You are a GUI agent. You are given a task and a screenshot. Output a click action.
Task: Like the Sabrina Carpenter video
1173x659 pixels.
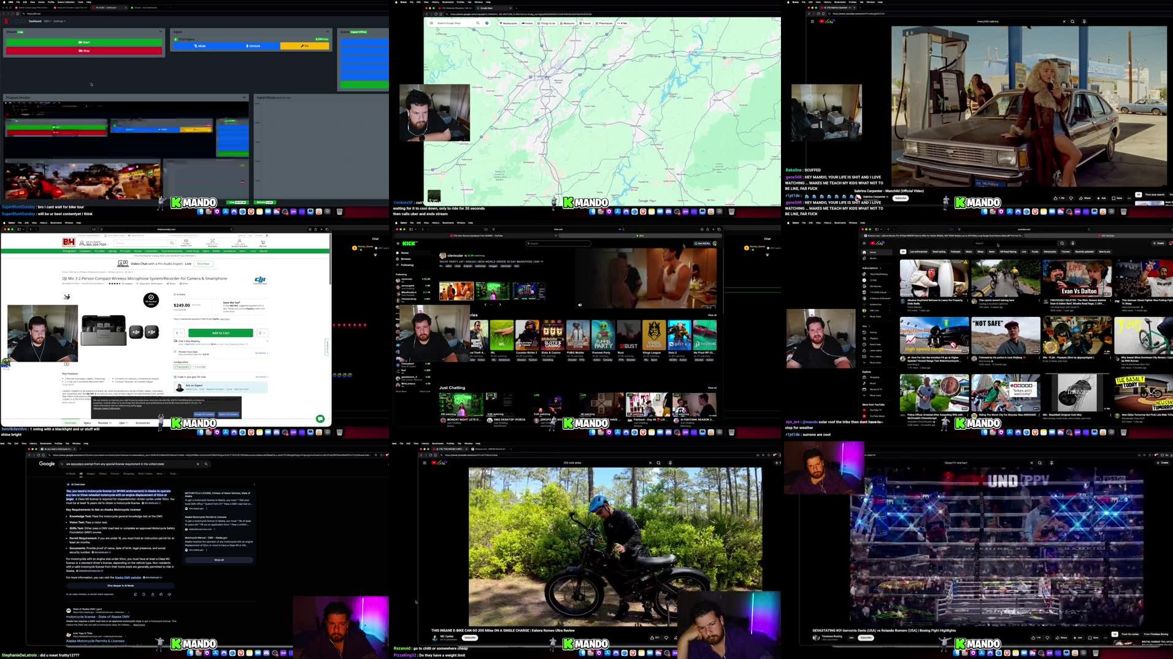click(x=1056, y=198)
